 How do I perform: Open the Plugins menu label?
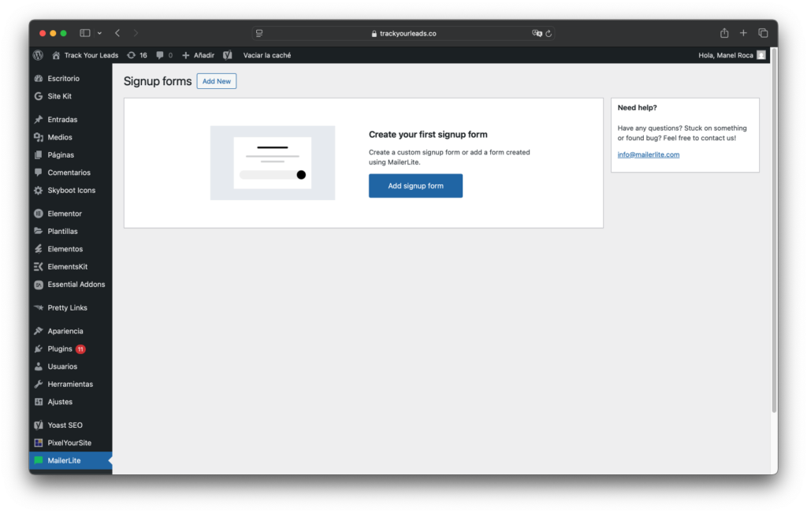coord(60,349)
